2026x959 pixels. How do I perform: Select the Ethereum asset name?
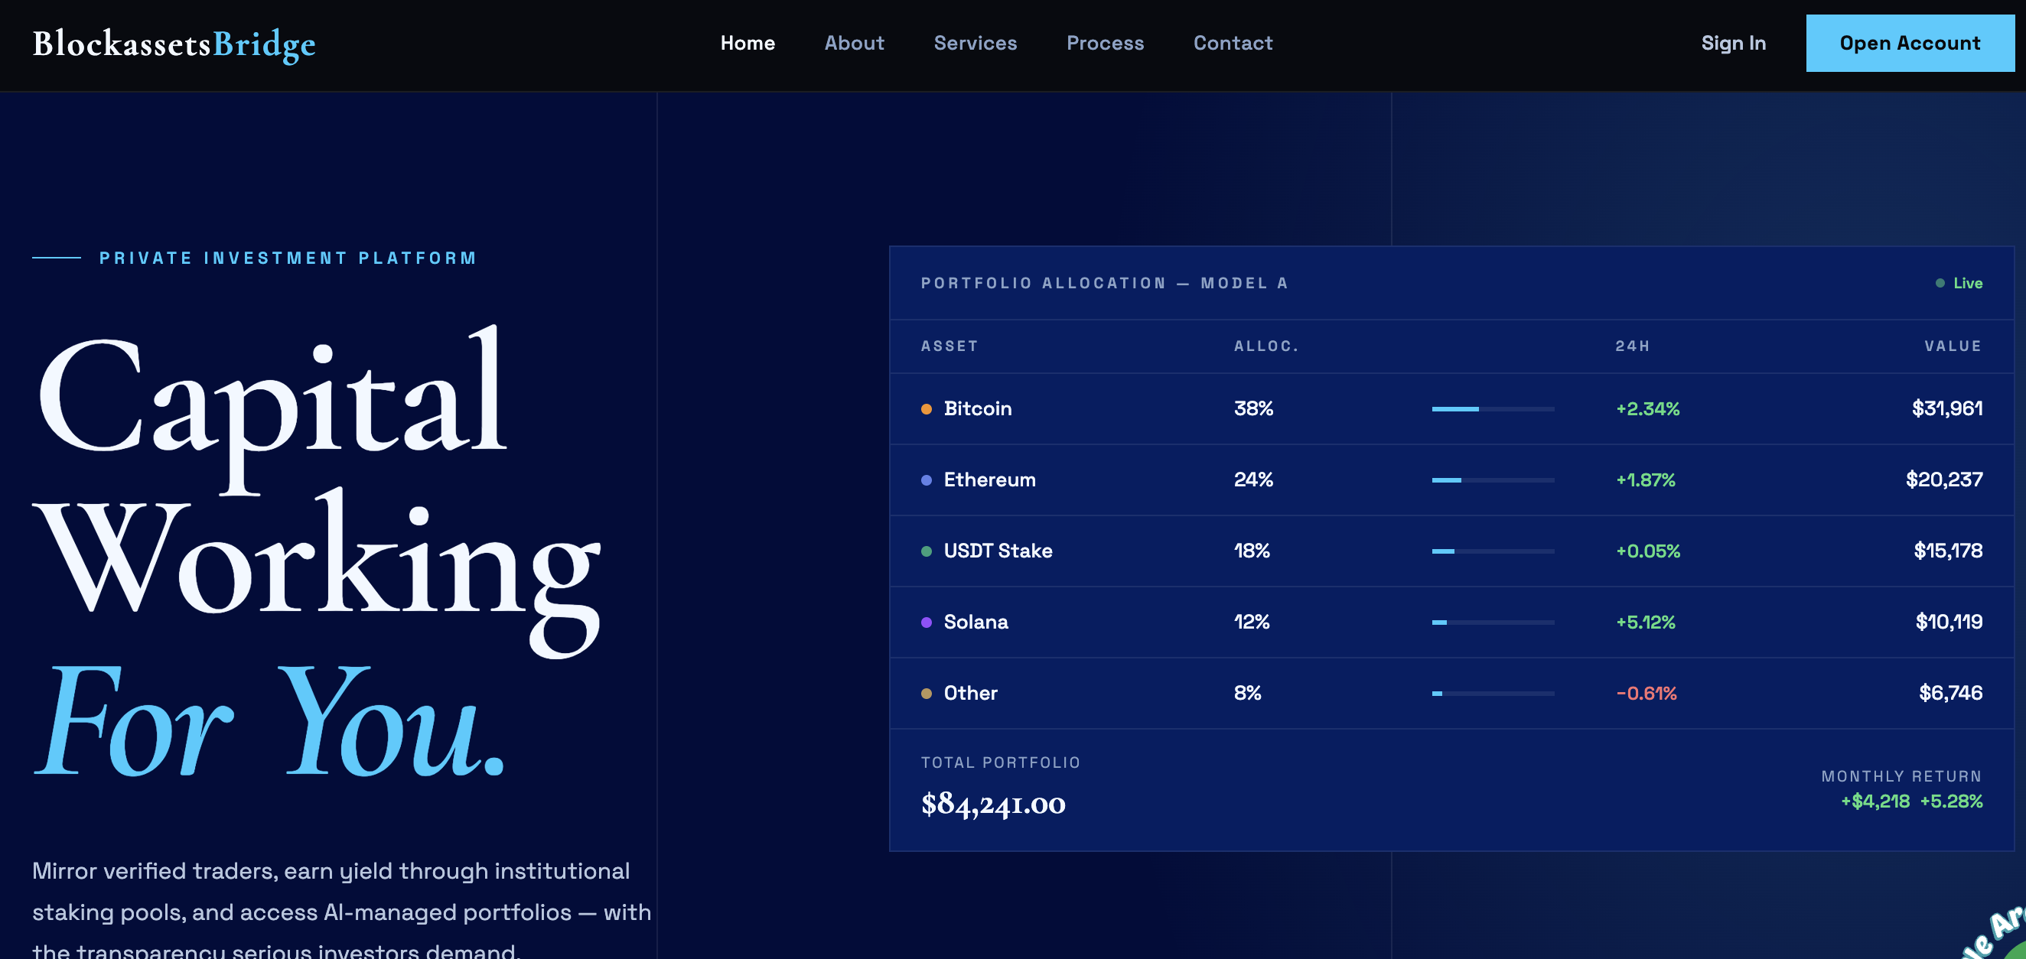click(x=989, y=480)
